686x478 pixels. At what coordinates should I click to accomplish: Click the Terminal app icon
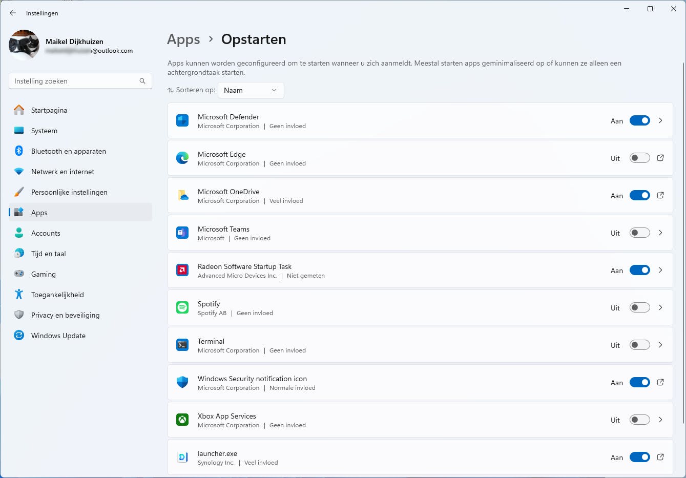coord(182,345)
